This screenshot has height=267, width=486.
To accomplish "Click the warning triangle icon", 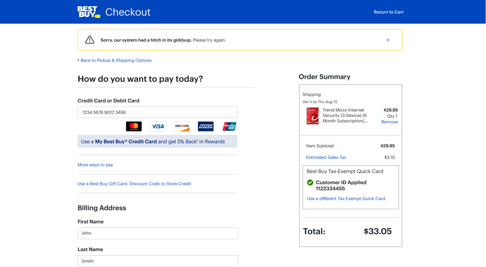I will (90, 40).
